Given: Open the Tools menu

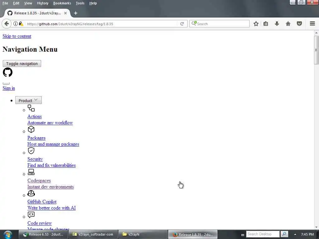Looking at the screenshot, I should pyautogui.click(x=80, y=3).
